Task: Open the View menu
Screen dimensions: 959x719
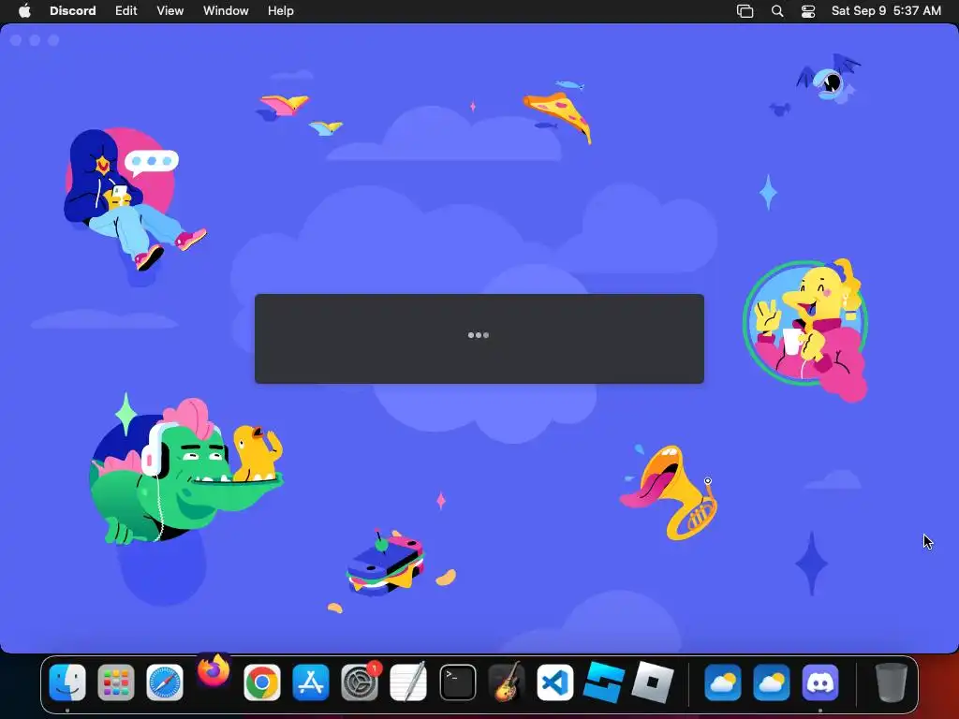Action: coord(170,11)
